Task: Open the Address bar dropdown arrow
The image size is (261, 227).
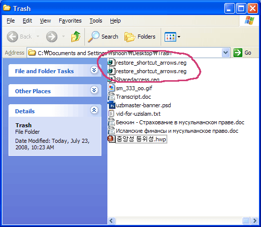Action: pyautogui.click(x=225, y=53)
